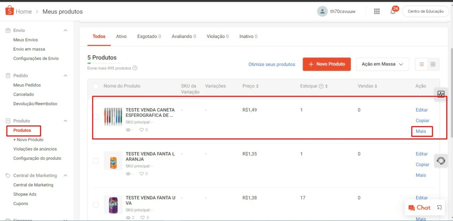453x221 pixels.
Task: Click Editar for the caneta product
Action: click(x=422, y=110)
